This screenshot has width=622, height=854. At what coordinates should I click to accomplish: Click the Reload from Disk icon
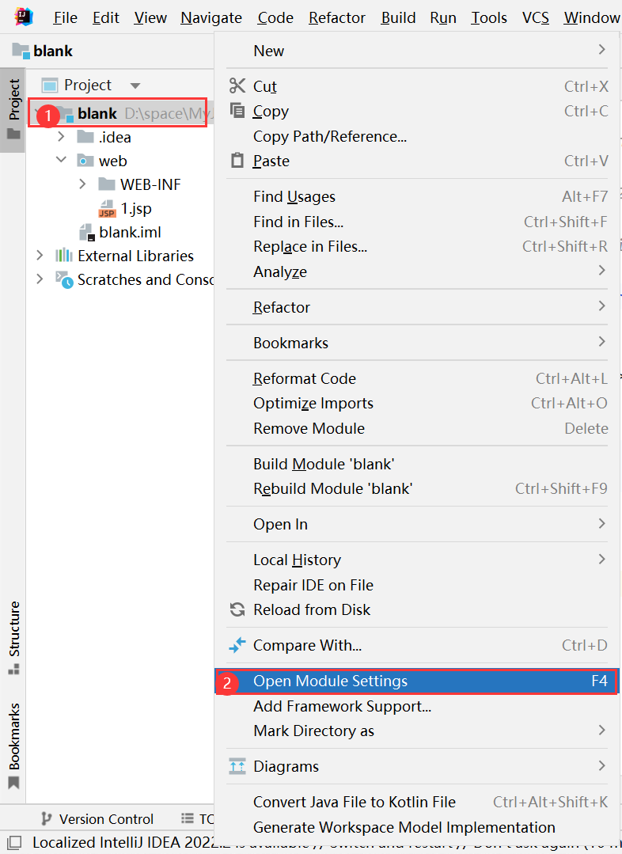(237, 609)
